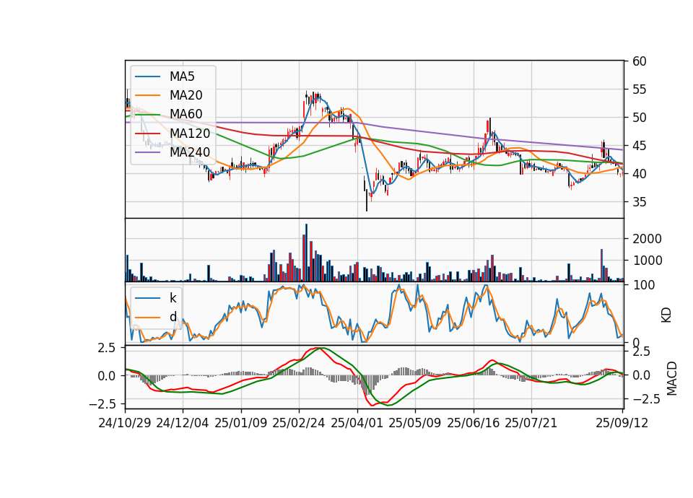Click the volume axis value 2000
This screenshot has width=693, height=498.
point(647,239)
